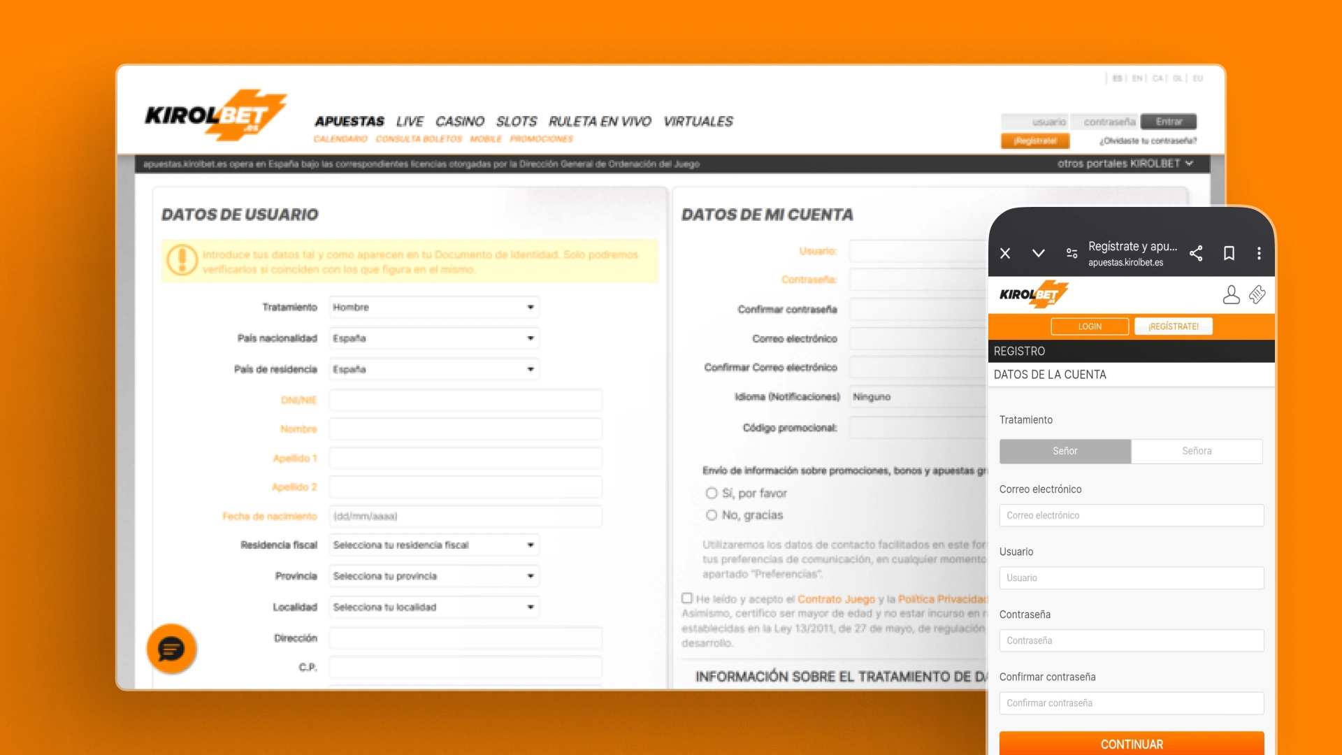Open the Provincia dropdown
The height and width of the screenshot is (755, 1342).
click(434, 576)
